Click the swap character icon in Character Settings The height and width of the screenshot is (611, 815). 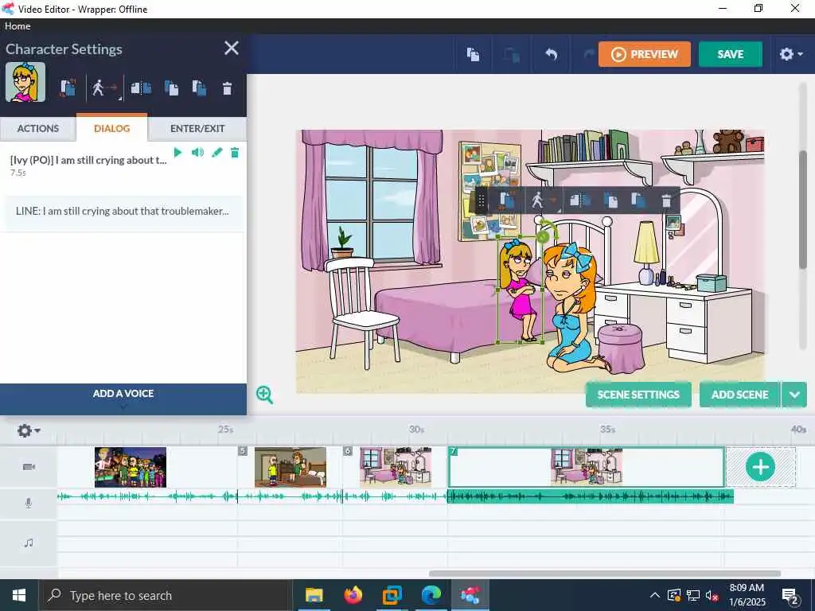coord(68,88)
